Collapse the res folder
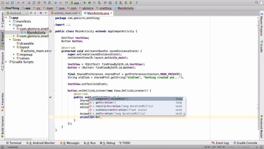This screenshot has width=264, height=149. (10, 40)
